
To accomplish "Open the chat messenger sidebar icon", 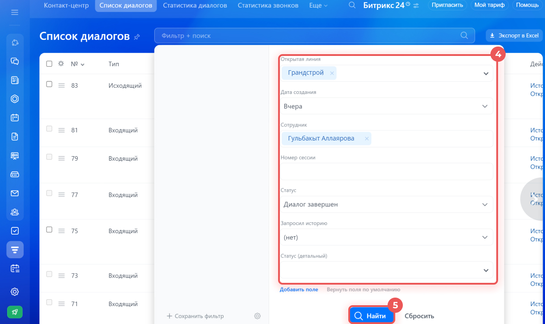I will coord(15,61).
